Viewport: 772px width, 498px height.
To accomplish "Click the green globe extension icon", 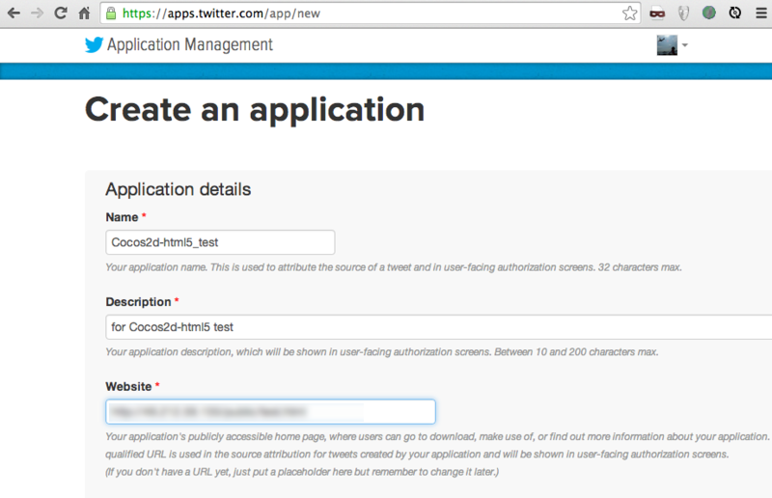I will [x=709, y=13].
